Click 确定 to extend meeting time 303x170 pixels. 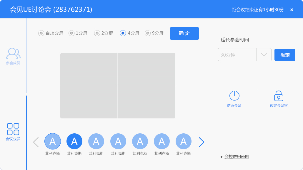pos(284,55)
